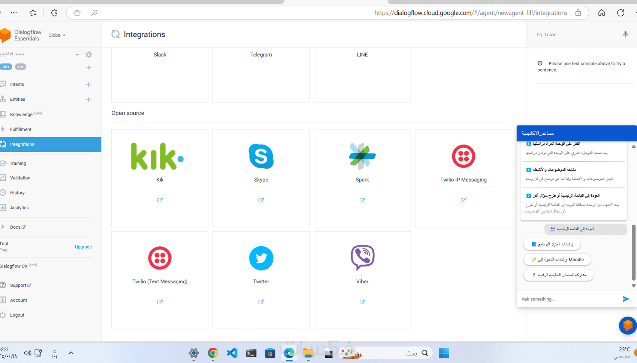The width and height of the screenshot is (637, 363).
Task: Open Visual Studio Code from taskbar
Action: pyautogui.click(x=232, y=353)
